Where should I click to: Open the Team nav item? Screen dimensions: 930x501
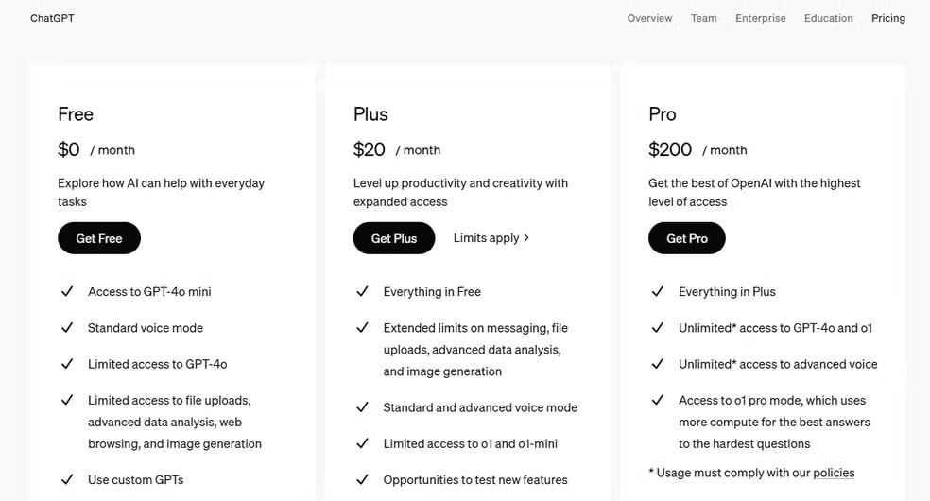703,18
